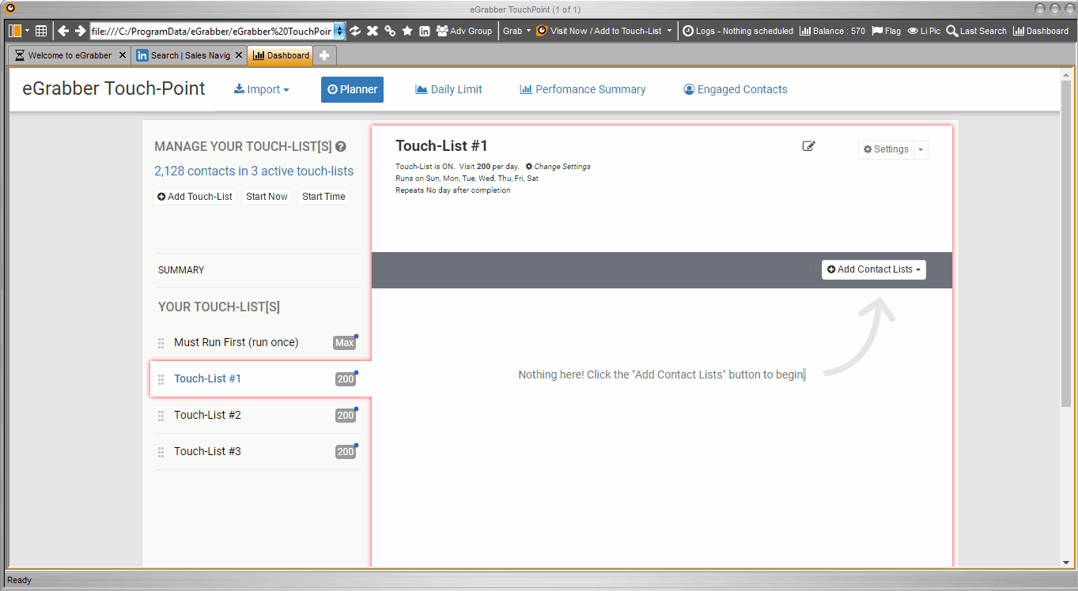
Task: Open Logs - Nothing scheduled
Action: [x=738, y=31]
